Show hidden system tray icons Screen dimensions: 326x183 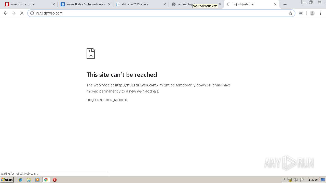tap(284, 180)
